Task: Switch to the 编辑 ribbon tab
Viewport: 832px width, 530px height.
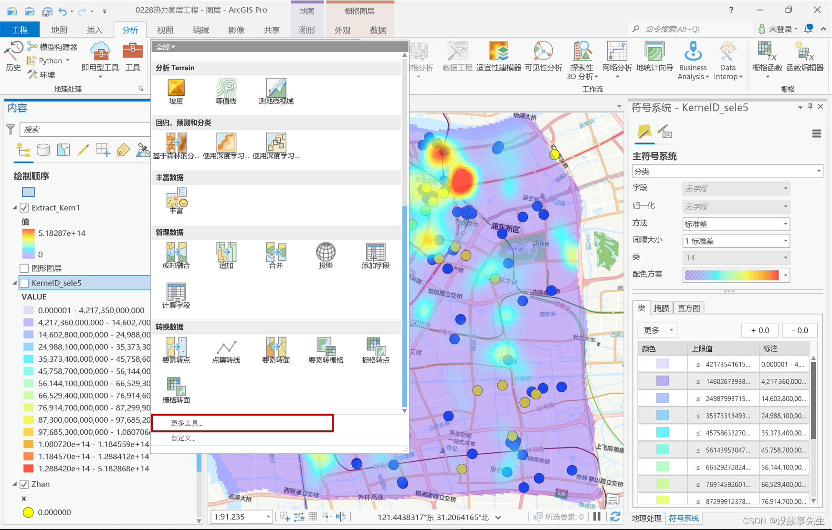Action: pyautogui.click(x=200, y=30)
